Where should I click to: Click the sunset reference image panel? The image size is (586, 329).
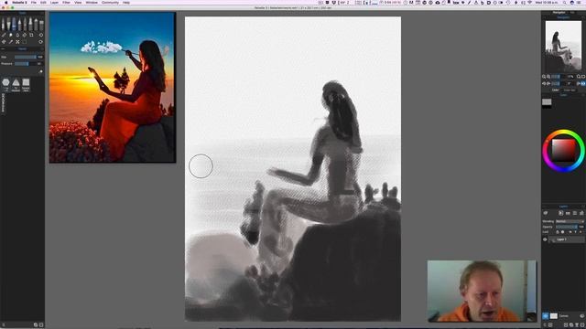click(x=113, y=88)
